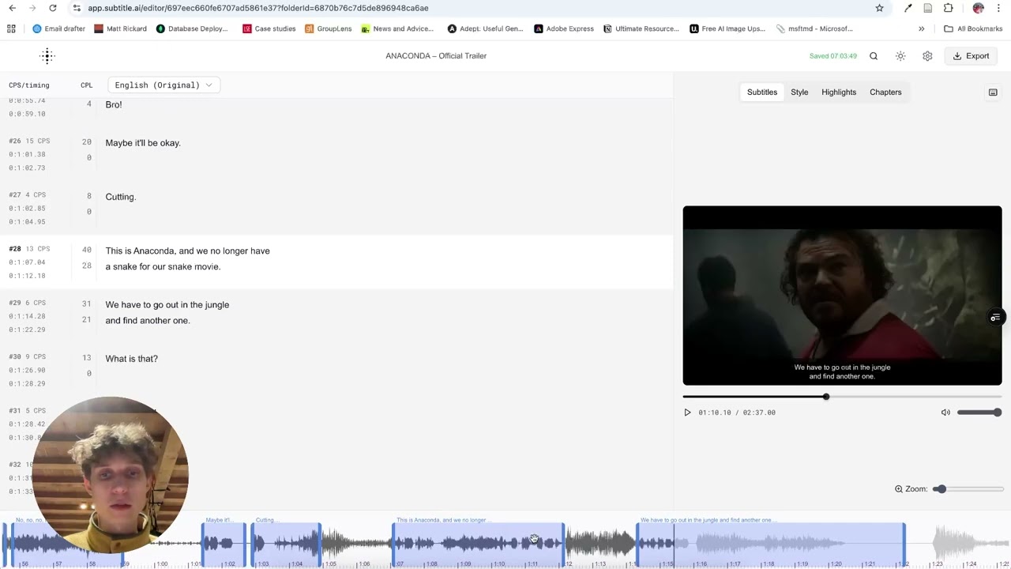This screenshot has width=1011, height=569.
Task: Play the video preview
Action: (x=687, y=413)
